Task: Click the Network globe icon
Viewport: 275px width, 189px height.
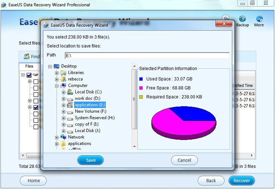Action: [x=63, y=137]
